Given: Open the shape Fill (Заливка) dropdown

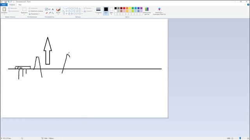Looking at the screenshot, I should pos(88,11).
